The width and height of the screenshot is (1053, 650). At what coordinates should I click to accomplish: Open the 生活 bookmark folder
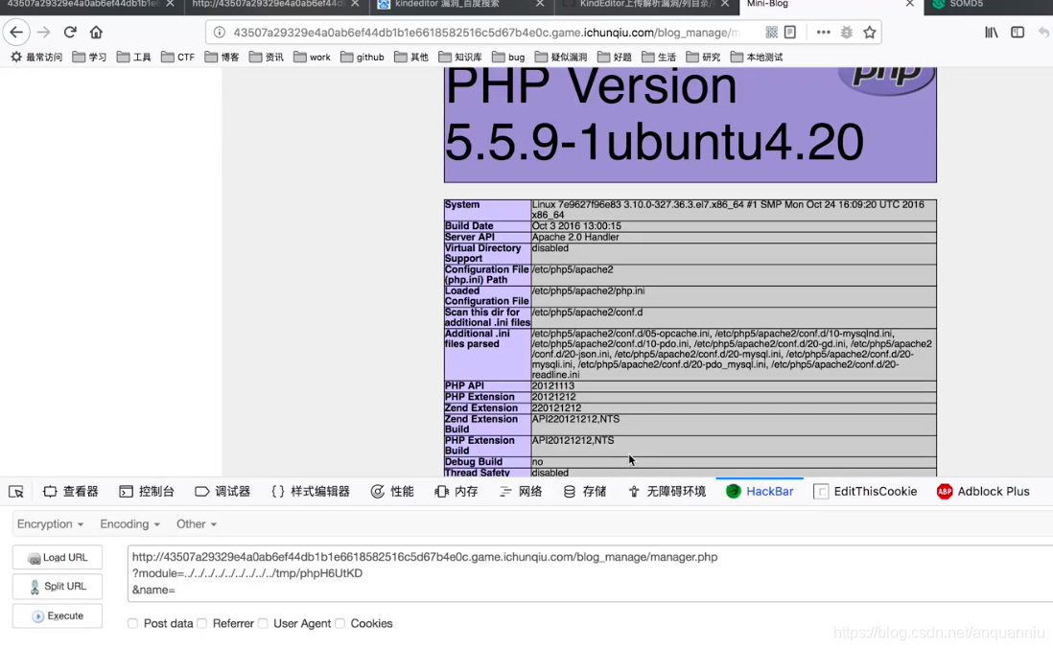pos(658,58)
